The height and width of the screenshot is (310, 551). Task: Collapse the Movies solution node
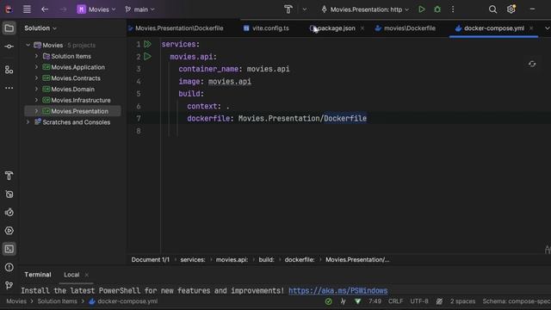(28, 45)
